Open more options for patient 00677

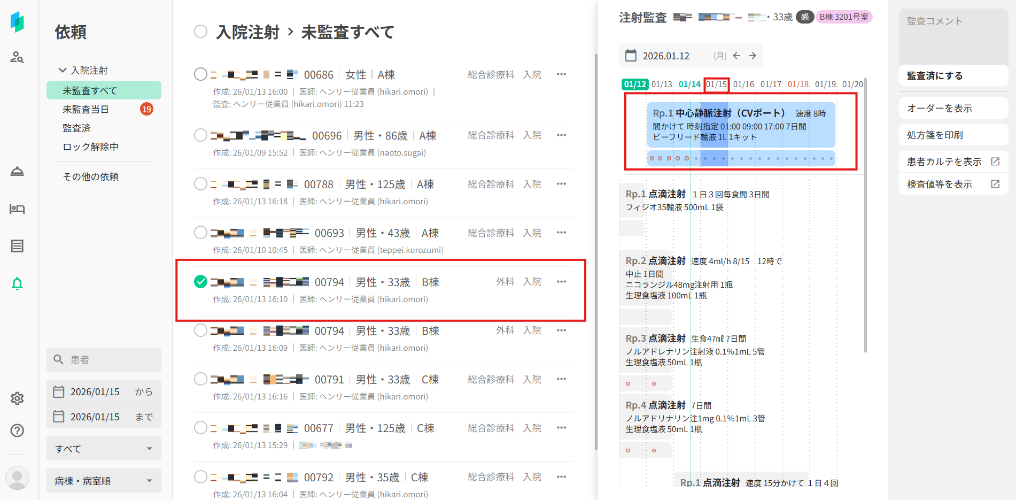(x=561, y=428)
